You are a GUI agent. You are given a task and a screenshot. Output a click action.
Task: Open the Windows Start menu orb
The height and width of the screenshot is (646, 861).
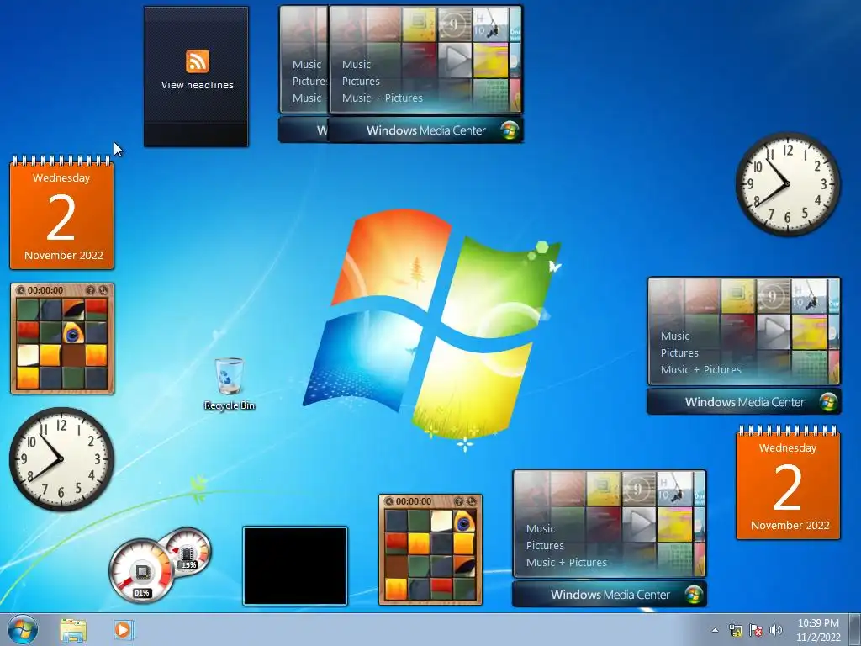pos(23,629)
